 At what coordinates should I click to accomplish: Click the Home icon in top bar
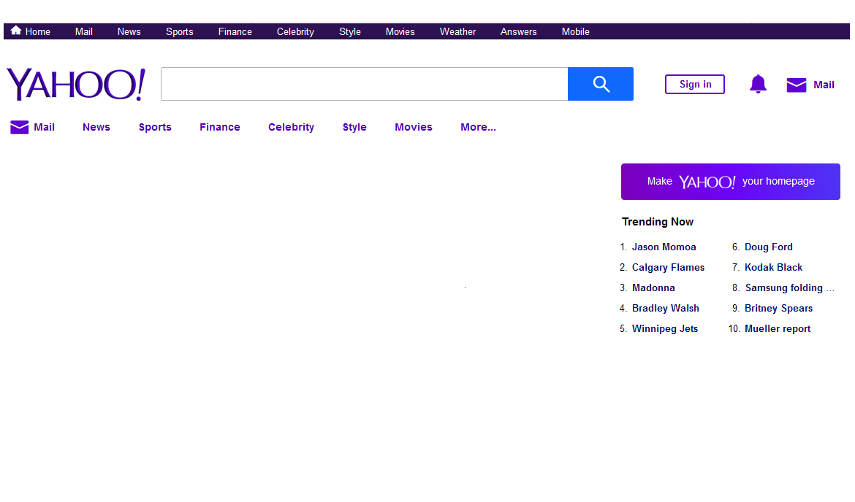point(16,31)
